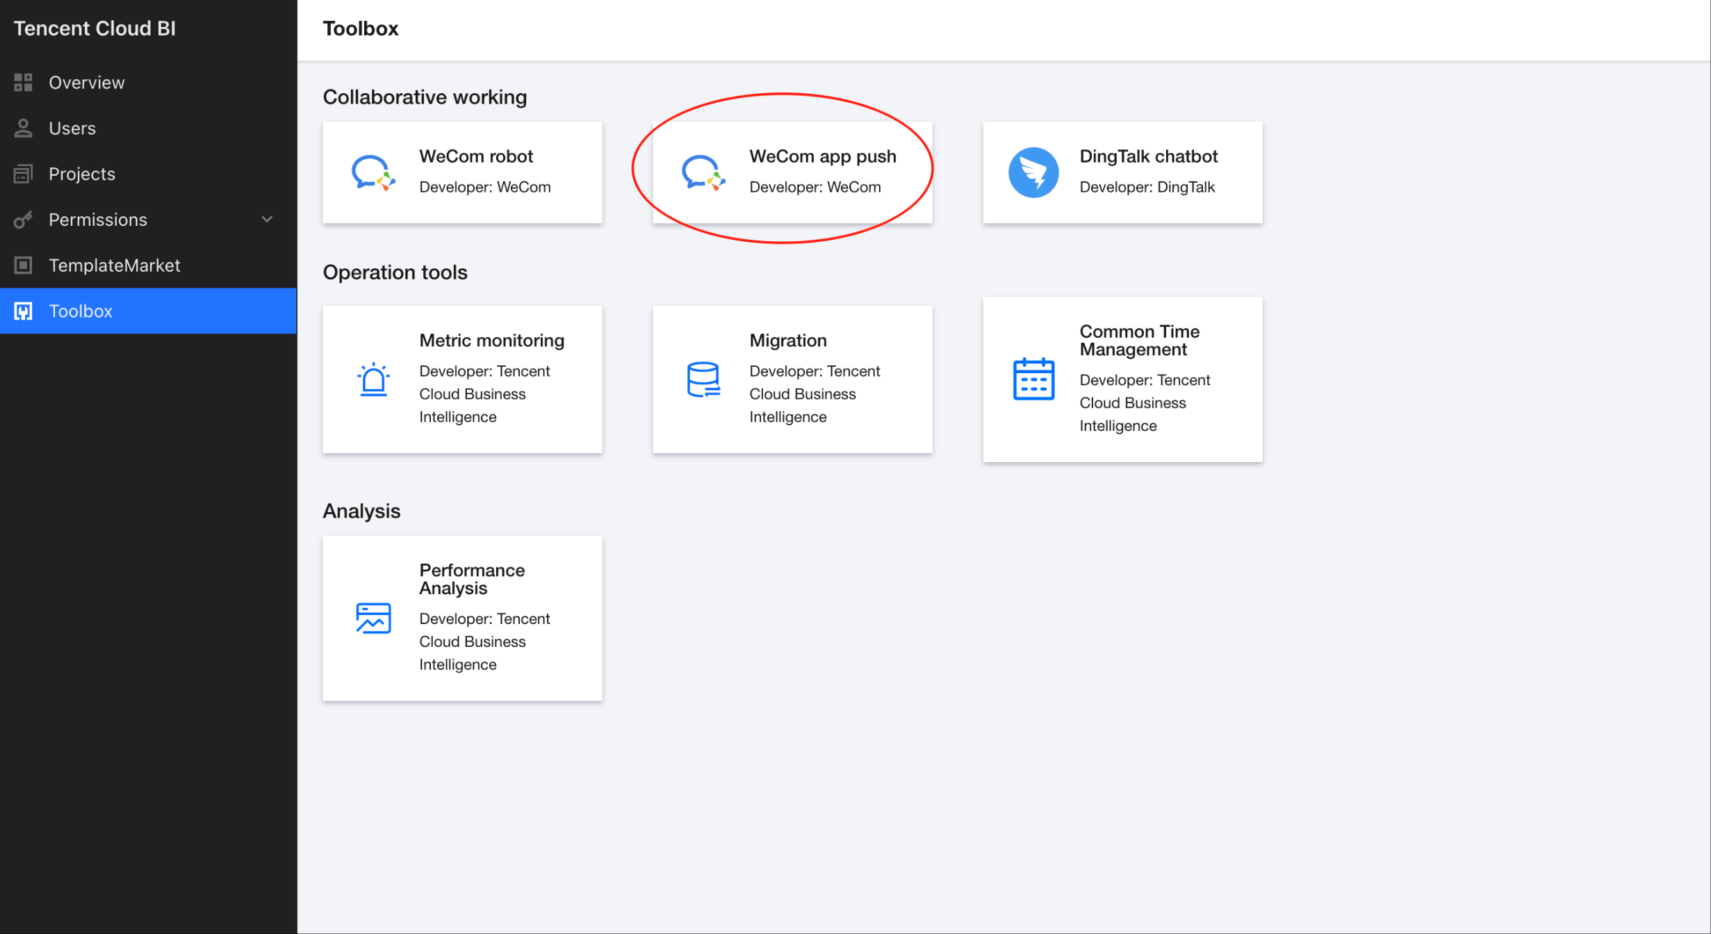
Task: Click the DingTalk chatbot blue logo
Action: (1033, 172)
